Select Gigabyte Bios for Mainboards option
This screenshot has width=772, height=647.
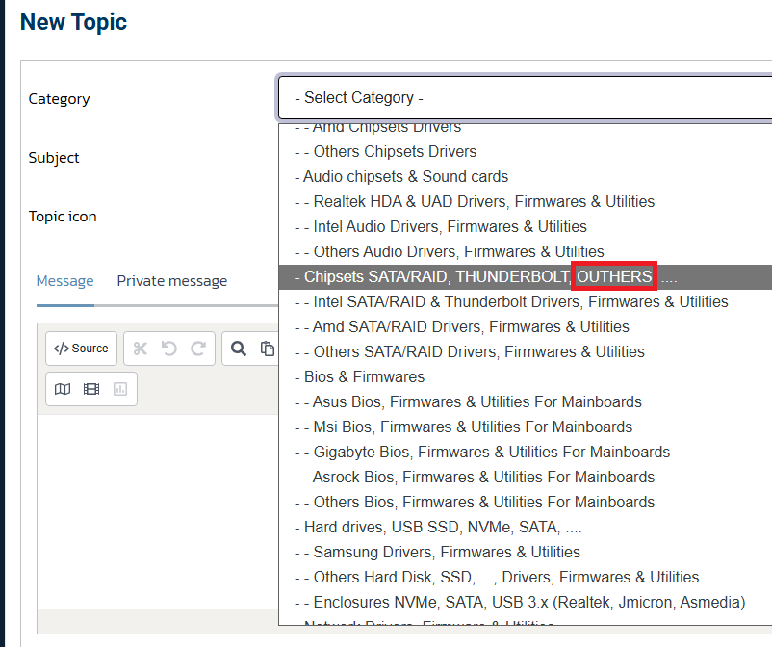(x=491, y=453)
